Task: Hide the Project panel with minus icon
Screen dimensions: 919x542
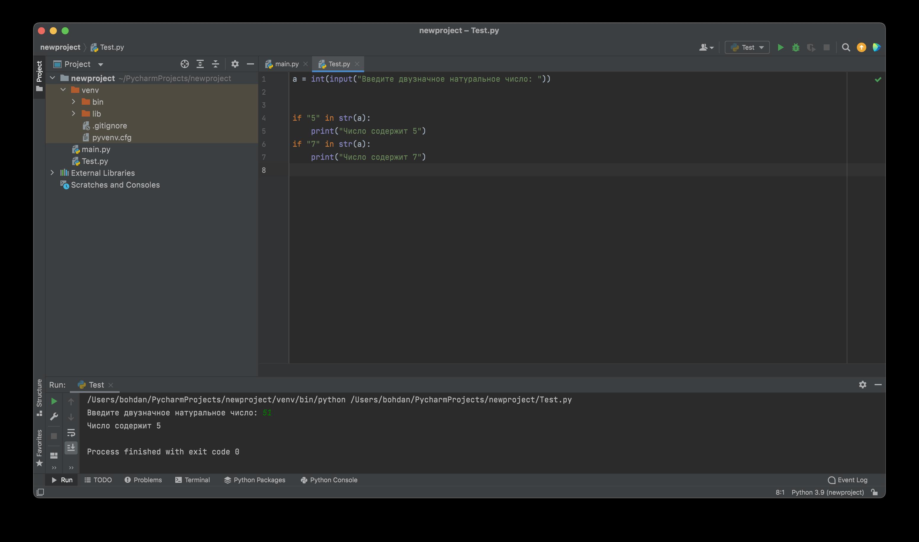Action: 250,64
